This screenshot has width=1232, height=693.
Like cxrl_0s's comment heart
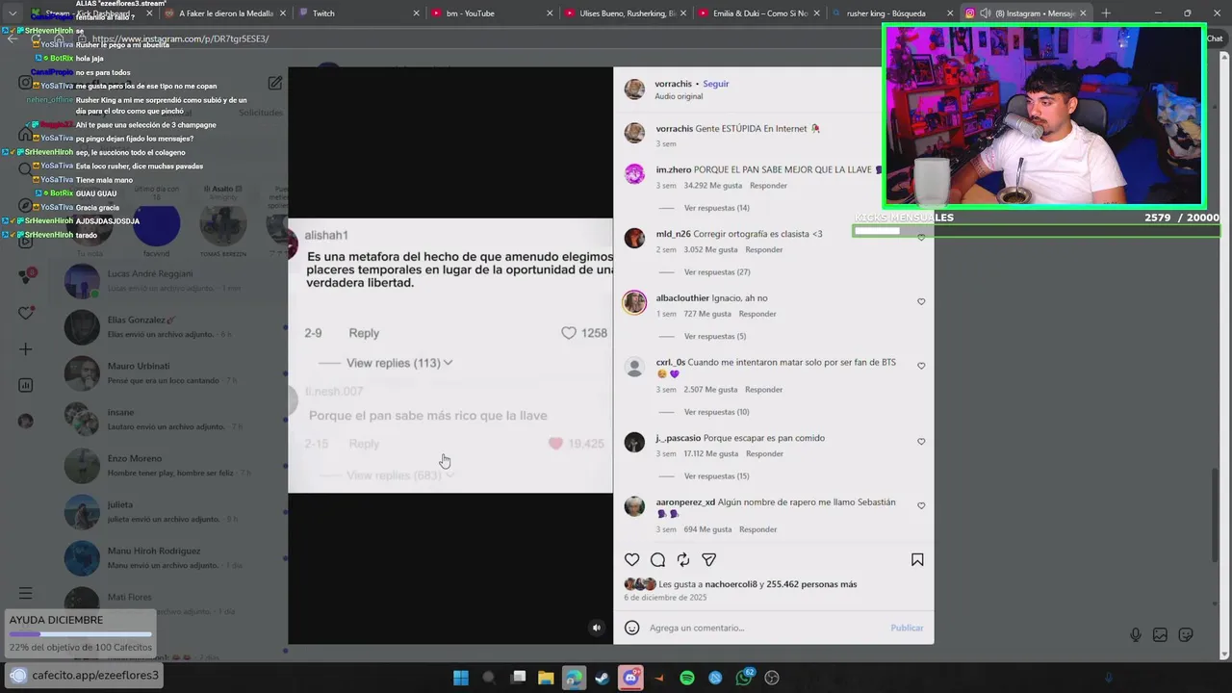pyautogui.click(x=921, y=366)
